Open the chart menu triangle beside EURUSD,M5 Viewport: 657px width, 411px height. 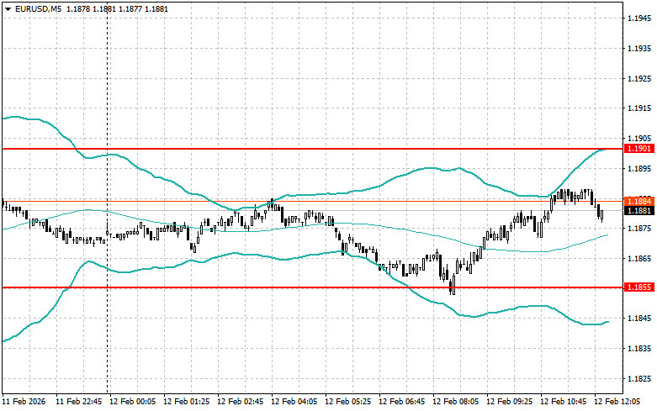tap(8, 8)
